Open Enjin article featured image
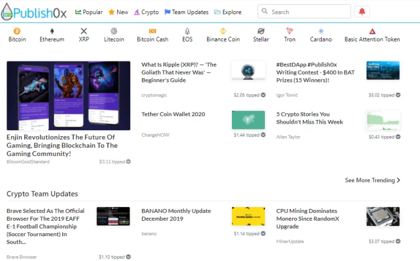 68,96
